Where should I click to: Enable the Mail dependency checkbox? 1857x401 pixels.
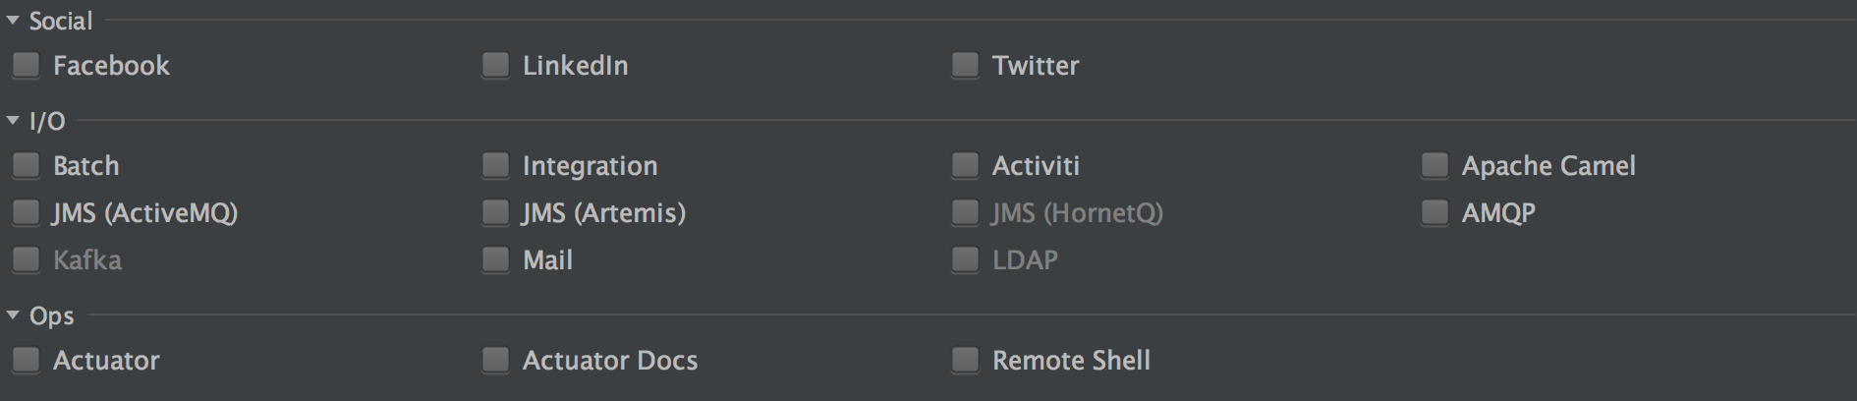click(x=495, y=260)
